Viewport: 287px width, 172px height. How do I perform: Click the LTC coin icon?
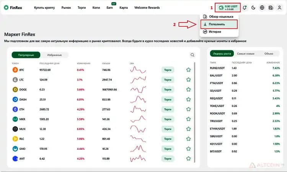click(x=15, y=80)
